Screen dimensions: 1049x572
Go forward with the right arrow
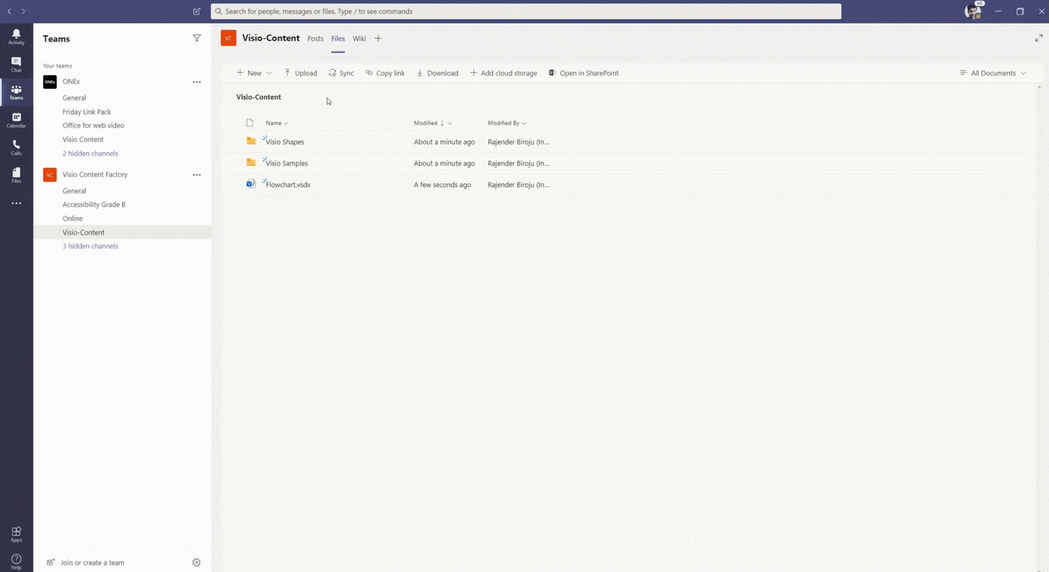[x=23, y=11]
